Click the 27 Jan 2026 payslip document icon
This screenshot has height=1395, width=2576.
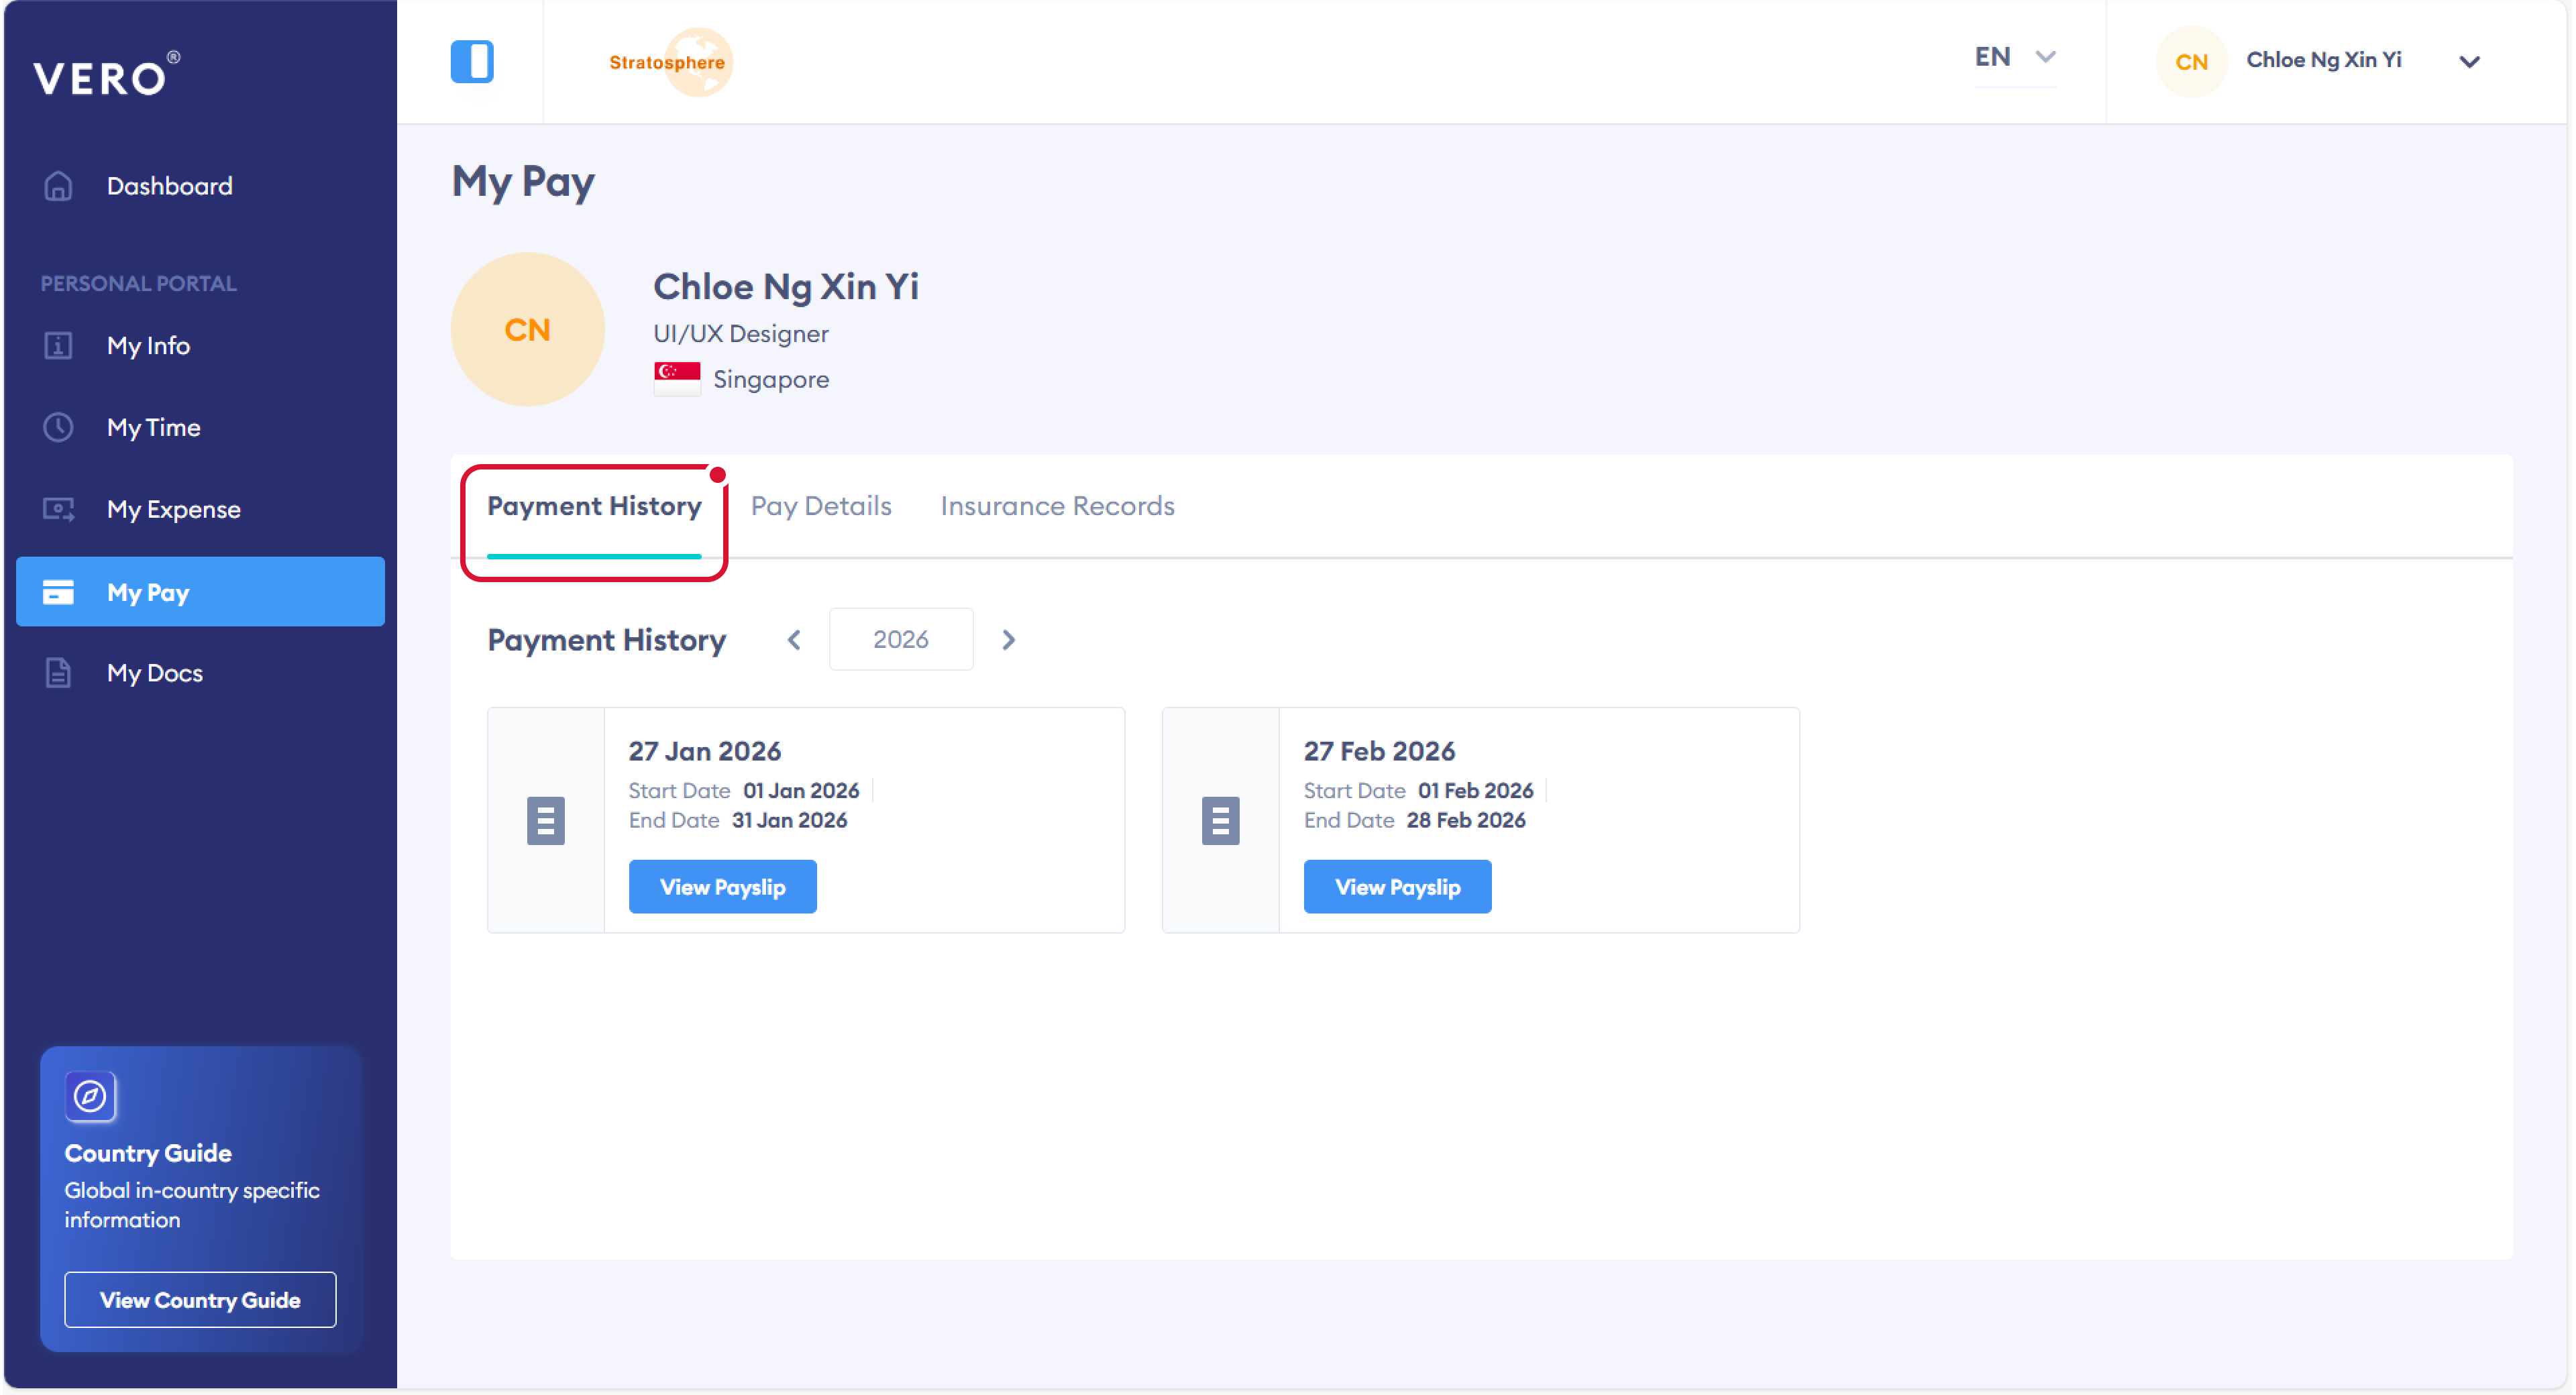(x=545, y=821)
